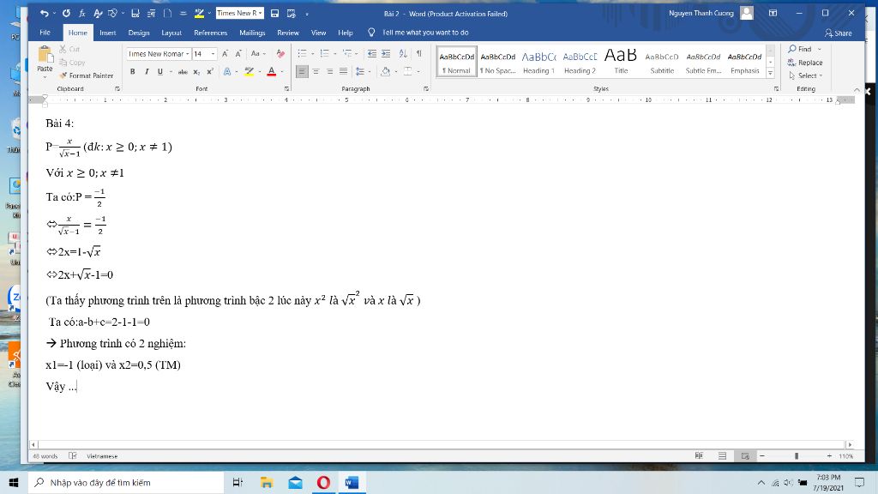Decrease font size with Shrink Font icon
The image size is (878, 494).
(x=238, y=54)
